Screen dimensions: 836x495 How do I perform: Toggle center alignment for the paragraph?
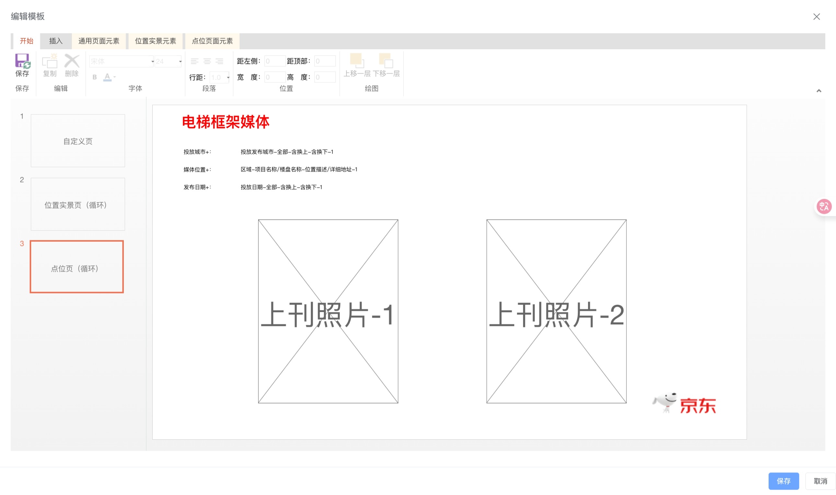coord(207,61)
